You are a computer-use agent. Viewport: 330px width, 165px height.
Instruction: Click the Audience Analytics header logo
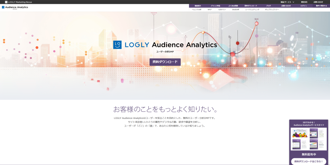pos(15,7)
